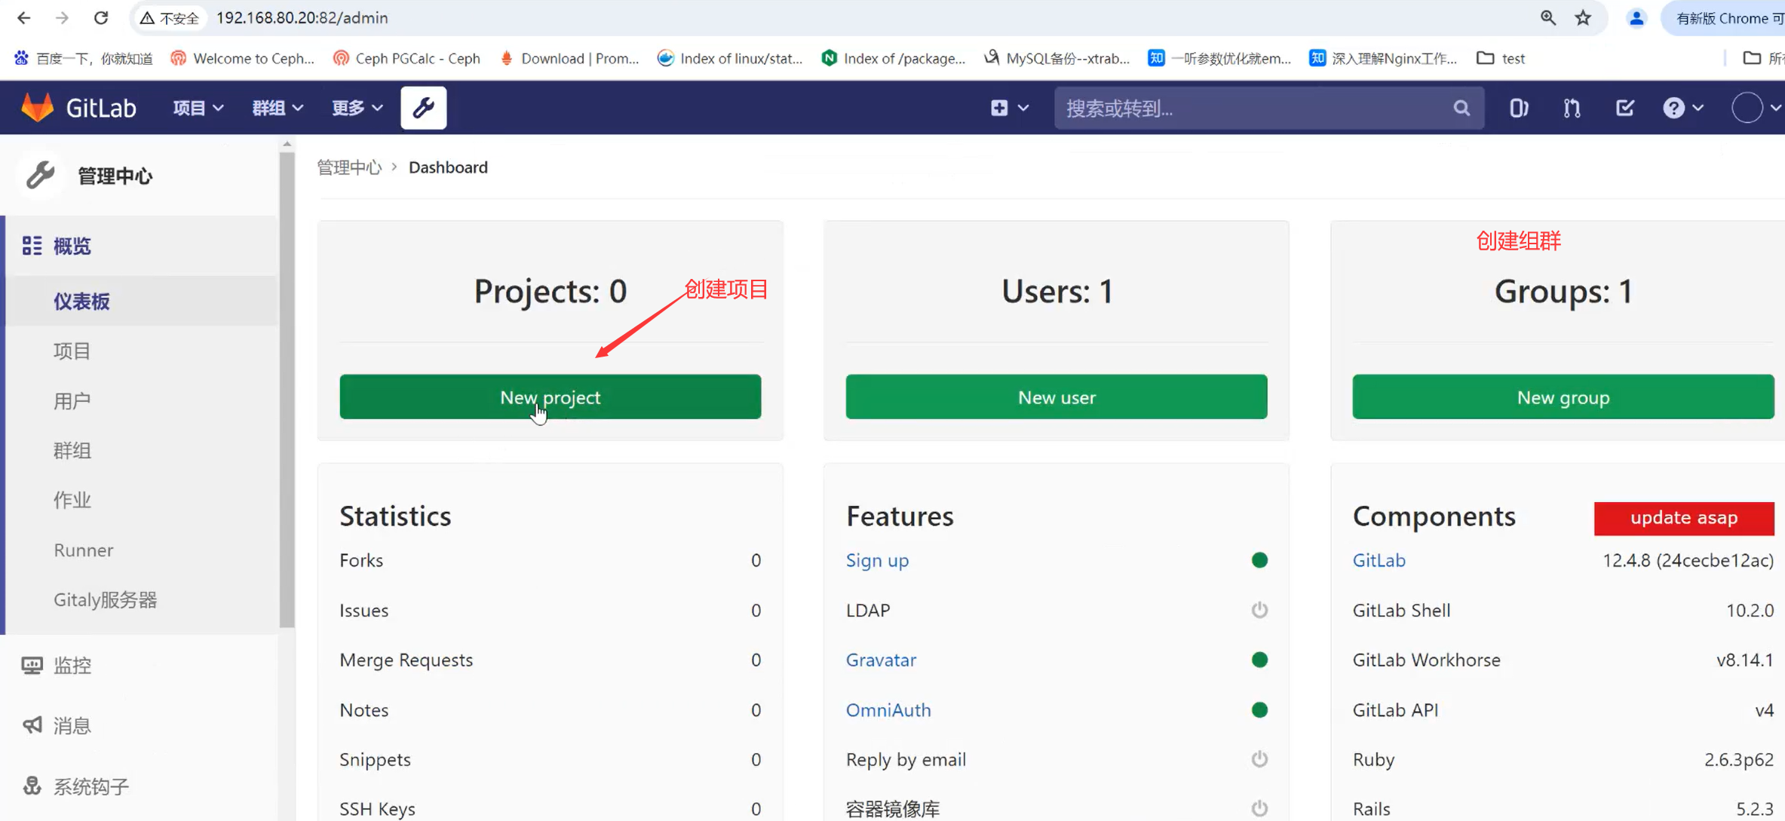This screenshot has width=1785, height=821.
Task: Click Reply by email power indicator
Action: [x=1259, y=758]
